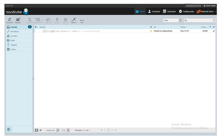
Task: Open the Contactos section
Action: (154, 12)
